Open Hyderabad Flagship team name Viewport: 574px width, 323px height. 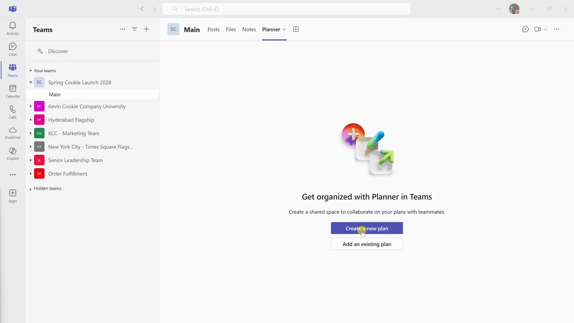71,120
